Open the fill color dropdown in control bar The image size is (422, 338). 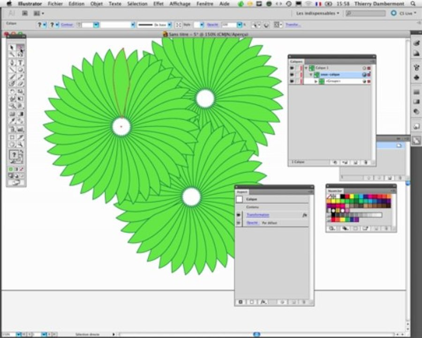45,25
